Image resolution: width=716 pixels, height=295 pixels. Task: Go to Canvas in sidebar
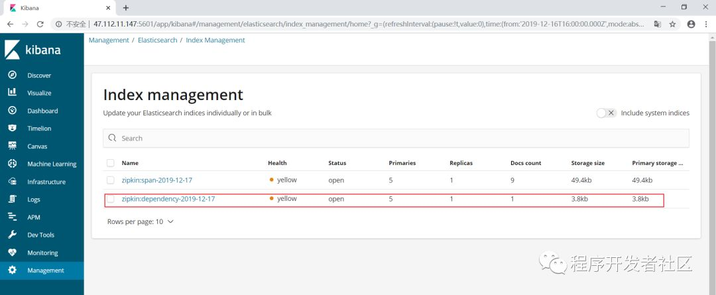tap(37, 146)
